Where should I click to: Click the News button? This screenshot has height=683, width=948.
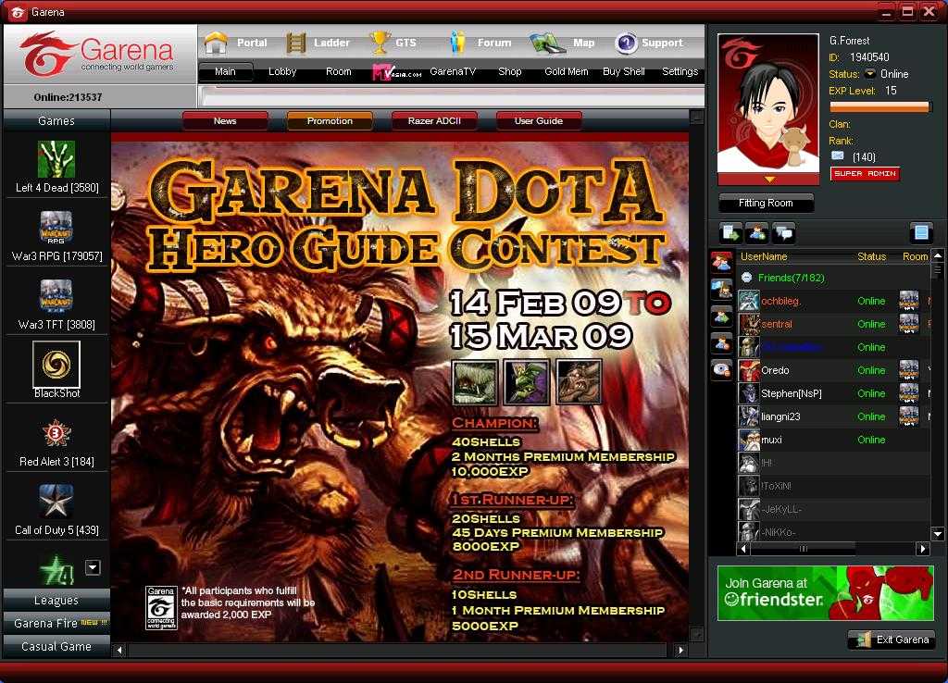tap(225, 121)
